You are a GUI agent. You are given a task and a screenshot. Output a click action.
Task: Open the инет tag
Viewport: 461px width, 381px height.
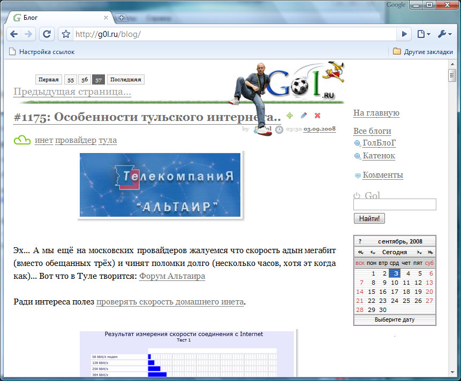click(x=44, y=140)
